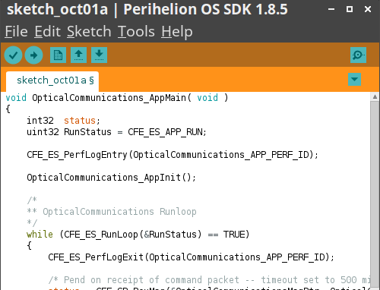Click the Upload arrow button
Viewport: 380px width, 290px height.
[33, 55]
